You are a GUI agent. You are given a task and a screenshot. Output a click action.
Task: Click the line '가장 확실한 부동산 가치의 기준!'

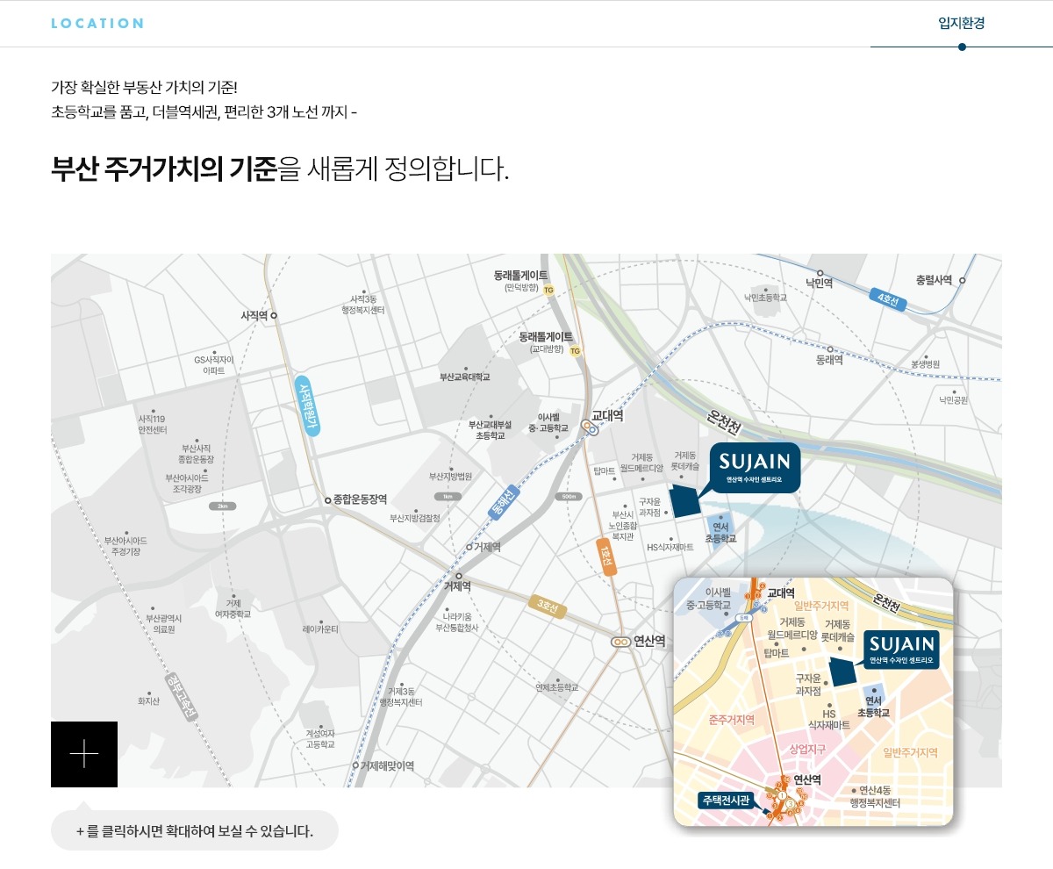coord(145,87)
